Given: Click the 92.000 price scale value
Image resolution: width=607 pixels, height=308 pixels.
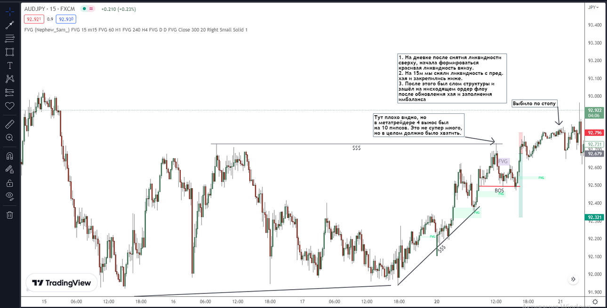Looking at the screenshot, I should 595,275.
